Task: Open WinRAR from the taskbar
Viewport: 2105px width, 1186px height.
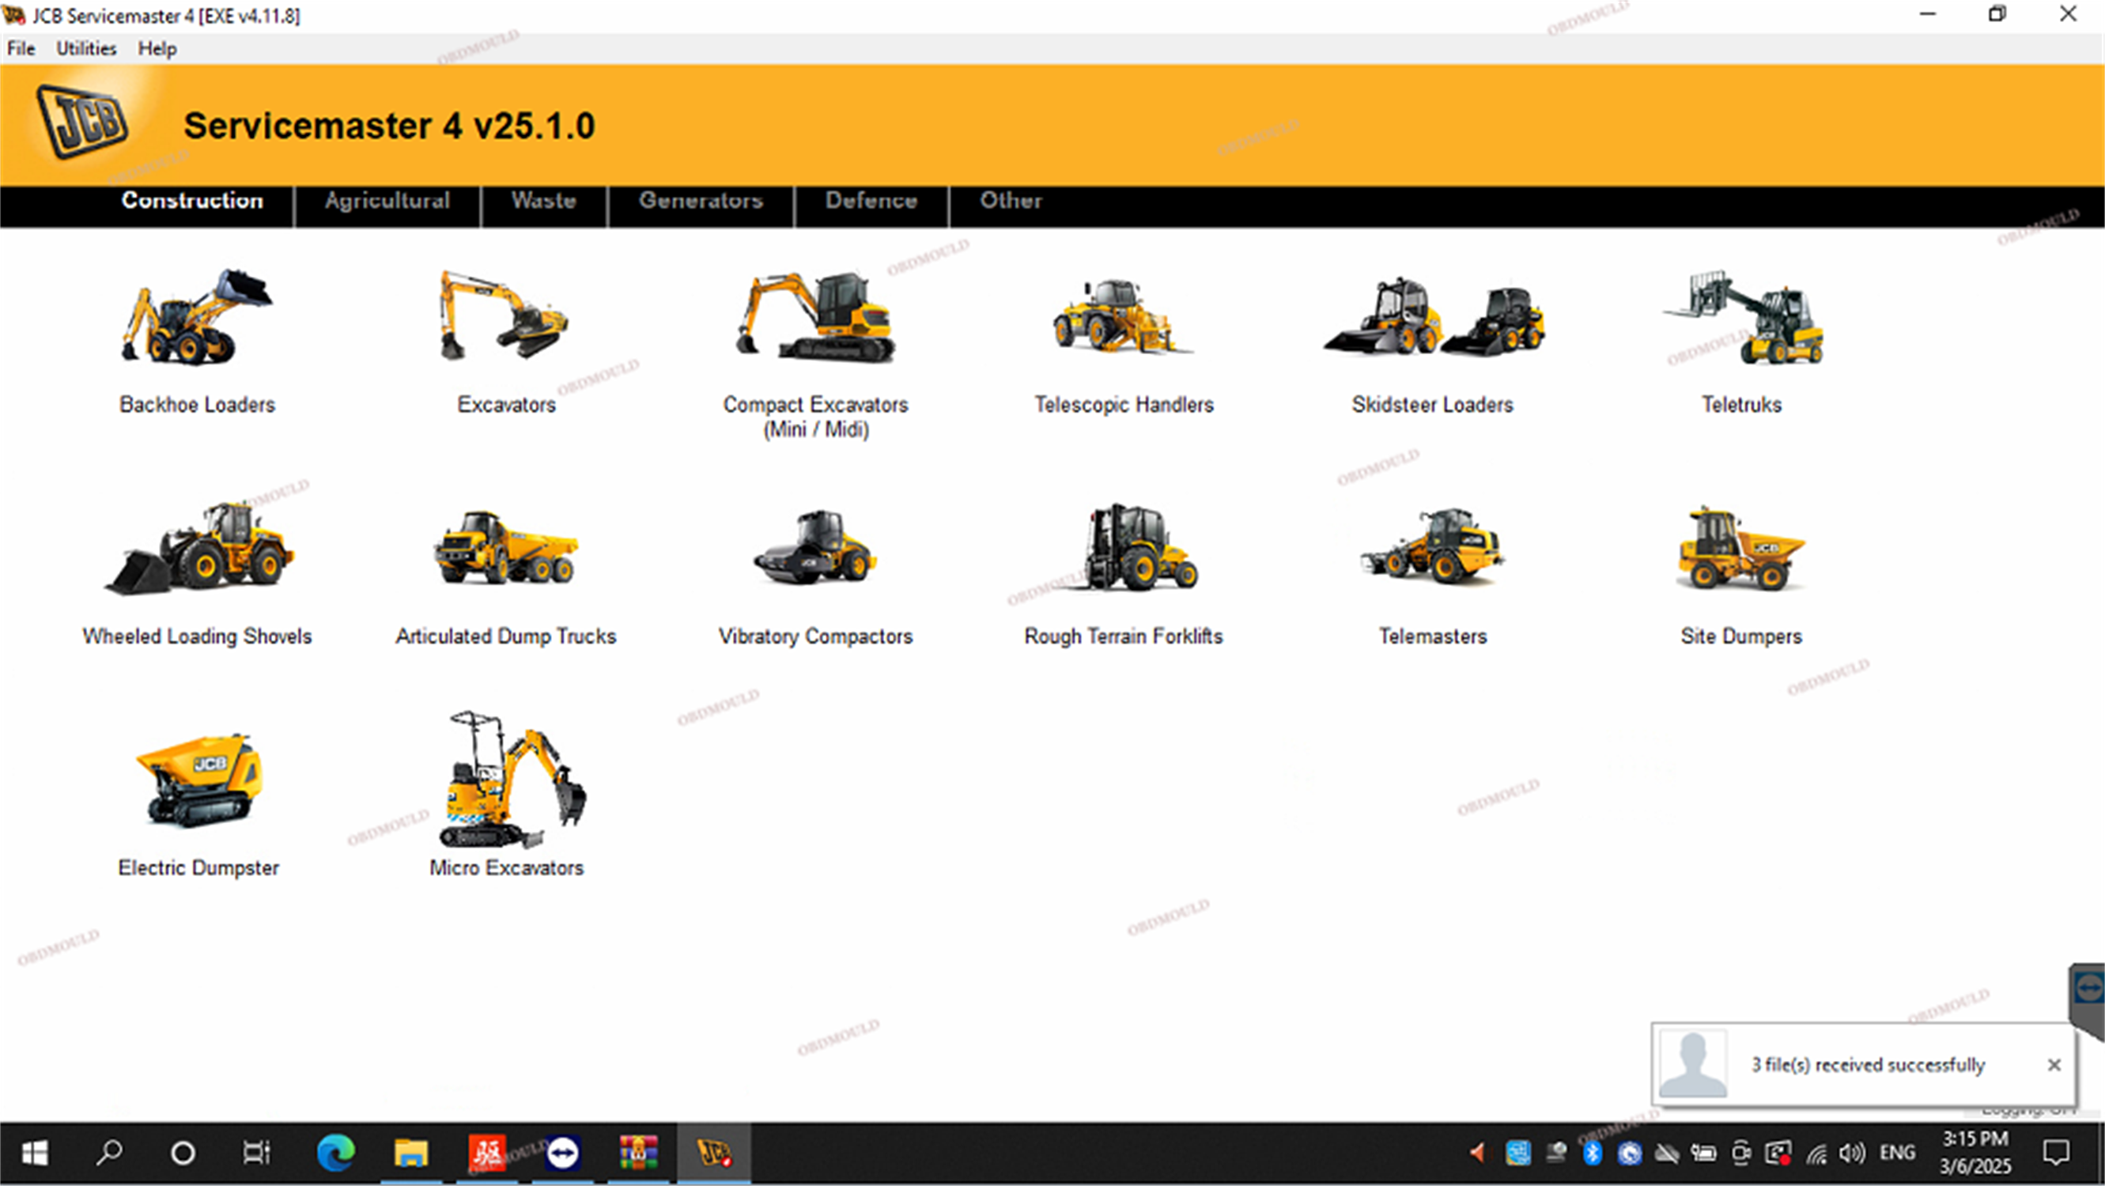Action: pyautogui.click(x=638, y=1154)
